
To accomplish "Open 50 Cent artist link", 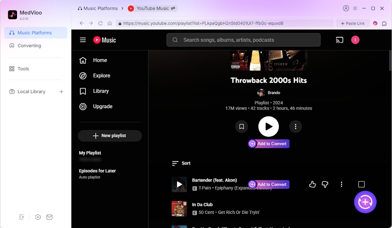I will 206,212.
